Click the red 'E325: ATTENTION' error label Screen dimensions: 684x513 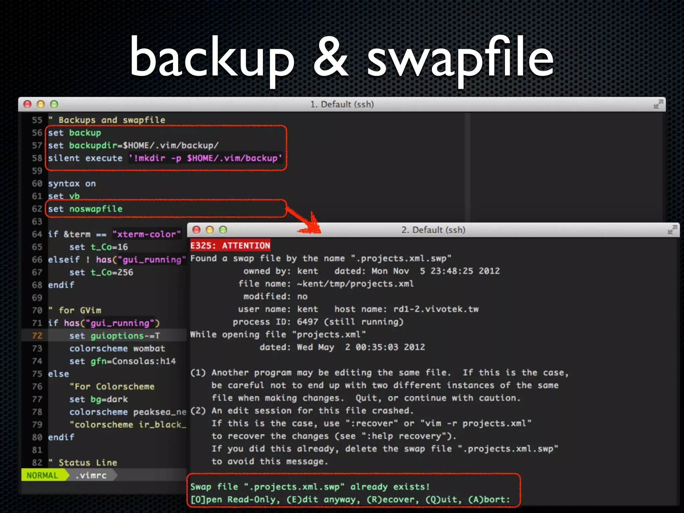click(230, 246)
